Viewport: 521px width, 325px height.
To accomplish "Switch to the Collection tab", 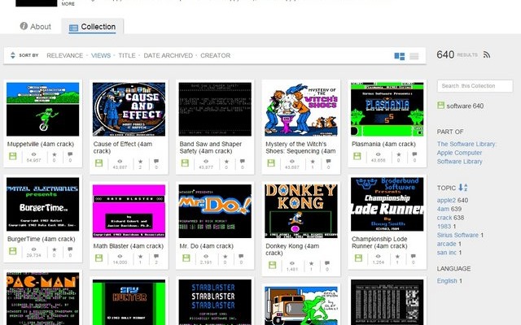I will (92, 27).
